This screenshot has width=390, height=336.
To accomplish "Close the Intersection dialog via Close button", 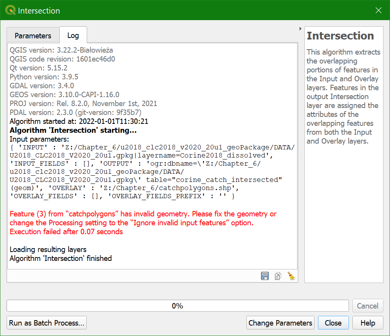I will click(x=333, y=322).
